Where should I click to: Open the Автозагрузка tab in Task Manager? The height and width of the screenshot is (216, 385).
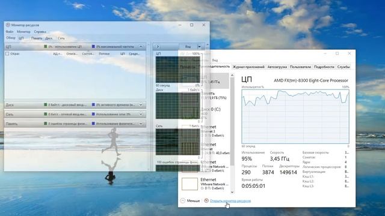277,67
